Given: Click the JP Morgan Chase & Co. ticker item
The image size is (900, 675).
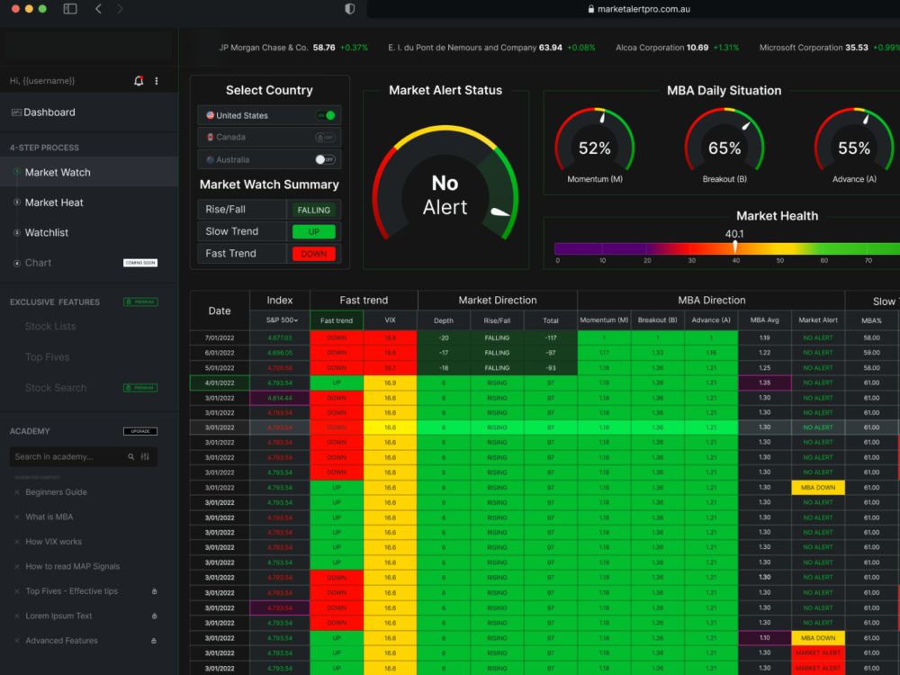Looking at the screenshot, I should tap(293, 48).
